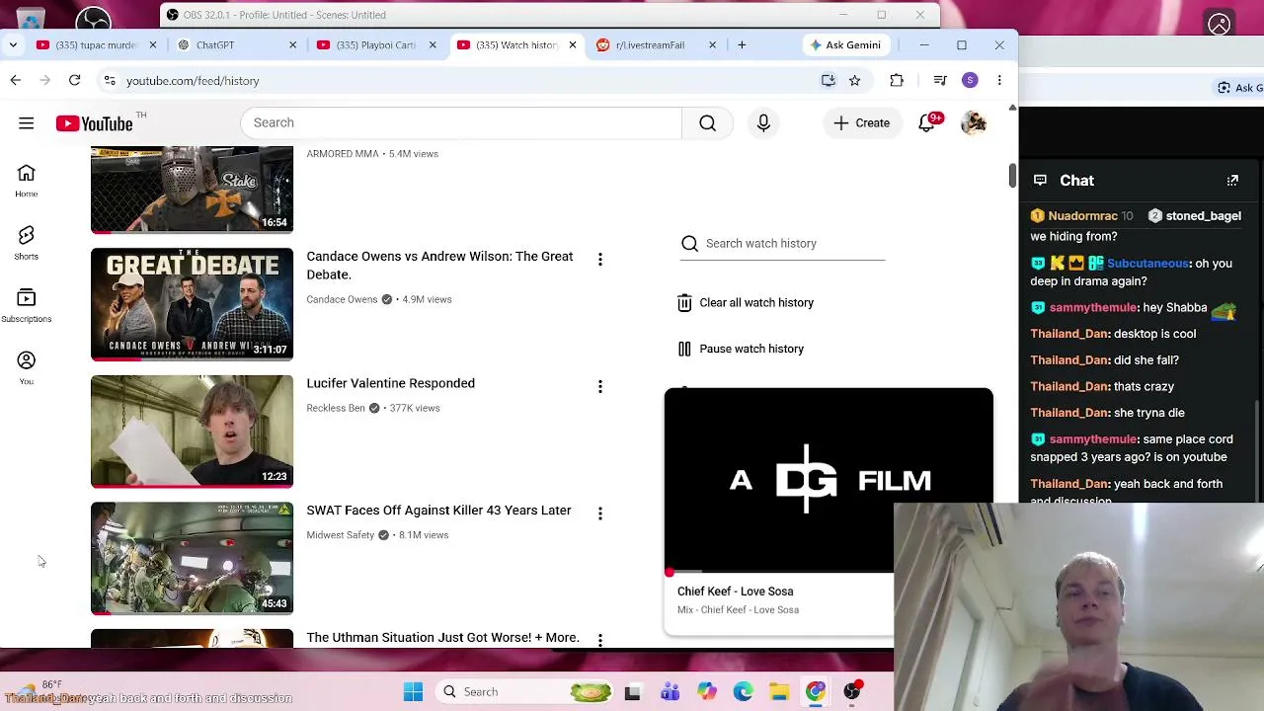1264x711 pixels.
Task: Open options for The Uthman Situation video
Action: tap(599, 640)
